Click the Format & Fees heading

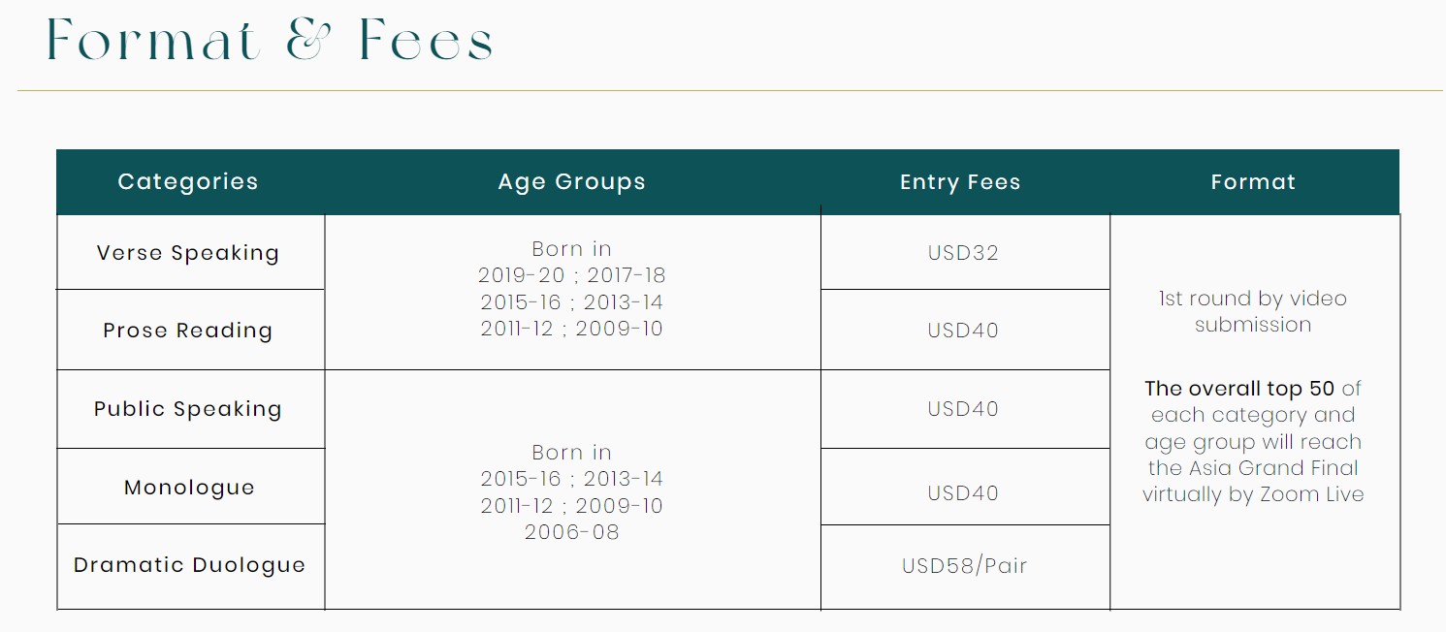[x=270, y=42]
